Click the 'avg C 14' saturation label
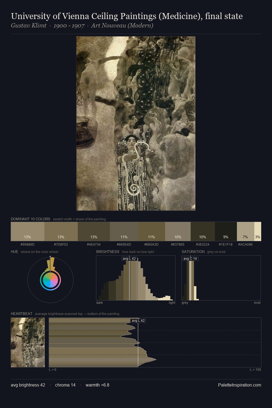The image size is (272, 408). coord(190,259)
